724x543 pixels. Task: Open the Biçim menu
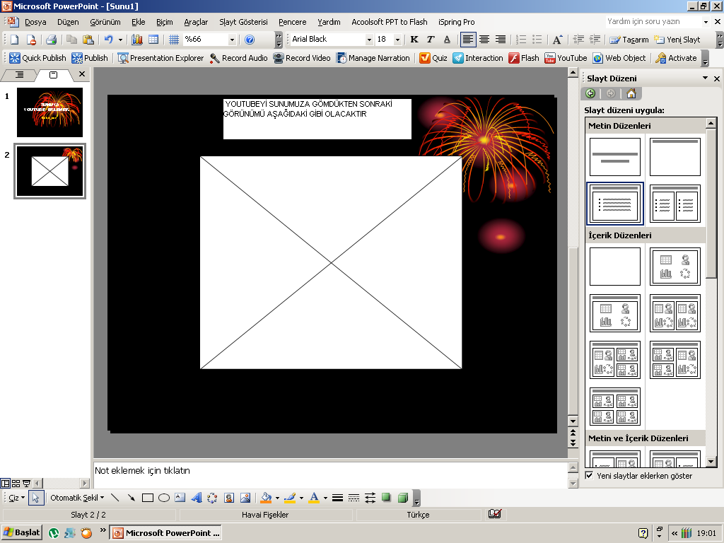165,22
